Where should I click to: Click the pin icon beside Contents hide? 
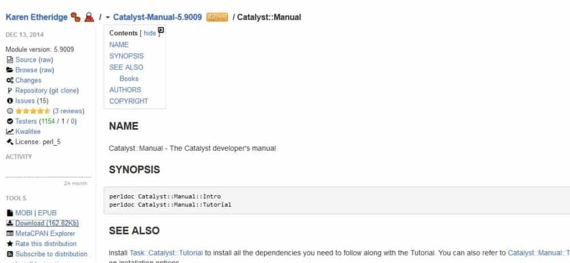click(x=161, y=31)
